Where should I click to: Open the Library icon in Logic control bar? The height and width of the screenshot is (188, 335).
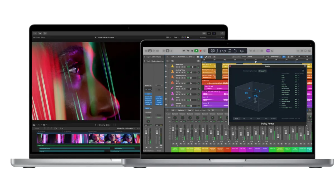tap(146, 51)
